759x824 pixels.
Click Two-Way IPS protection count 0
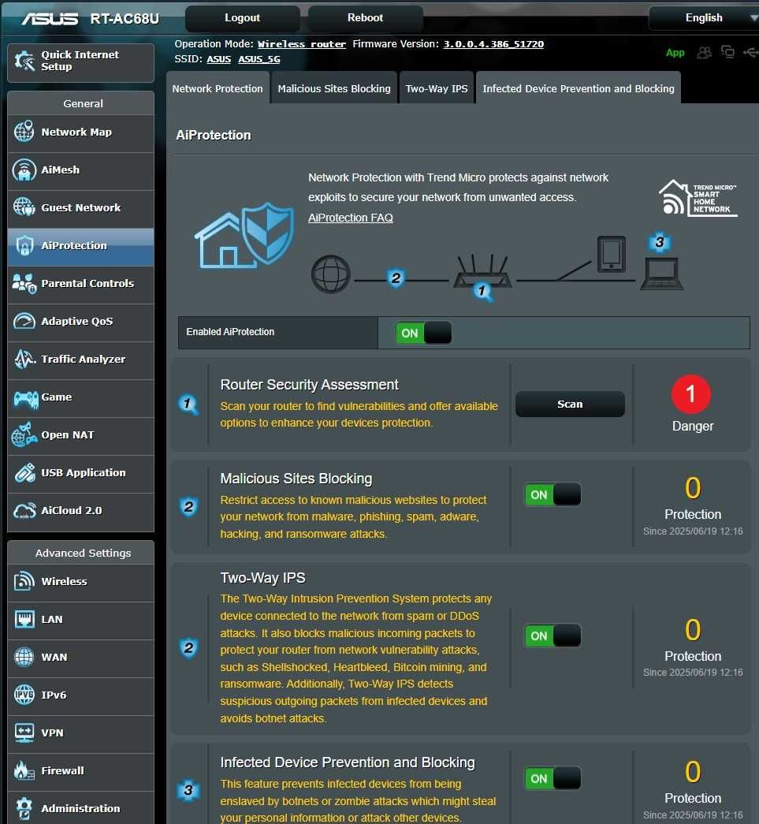coord(692,630)
